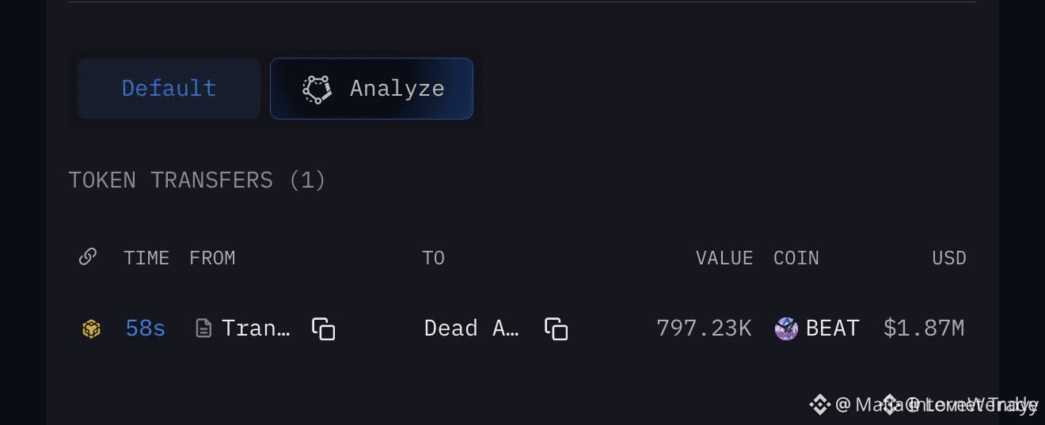The width and height of the screenshot is (1045, 425).
Task: Click the graph icon inside Analyze button
Action: (x=317, y=89)
